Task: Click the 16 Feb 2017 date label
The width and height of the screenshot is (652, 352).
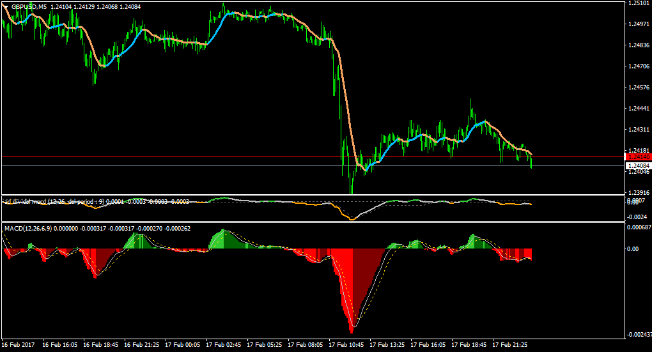Action: [x=19, y=345]
